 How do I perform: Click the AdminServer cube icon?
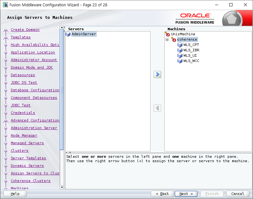pos(68,34)
